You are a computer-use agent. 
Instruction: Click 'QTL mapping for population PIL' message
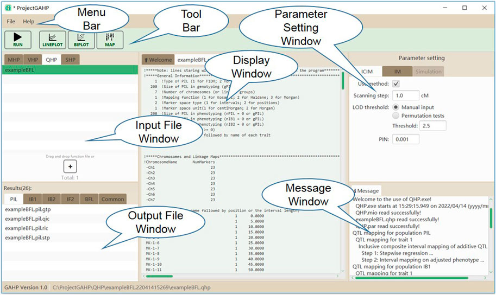tap(391, 233)
